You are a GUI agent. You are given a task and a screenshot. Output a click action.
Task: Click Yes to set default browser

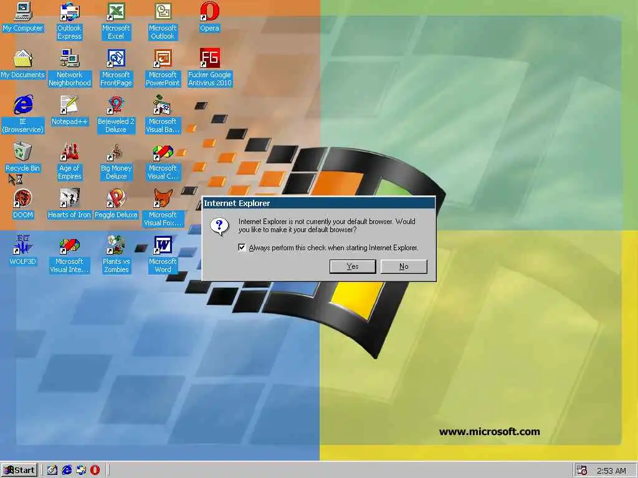pos(353,266)
